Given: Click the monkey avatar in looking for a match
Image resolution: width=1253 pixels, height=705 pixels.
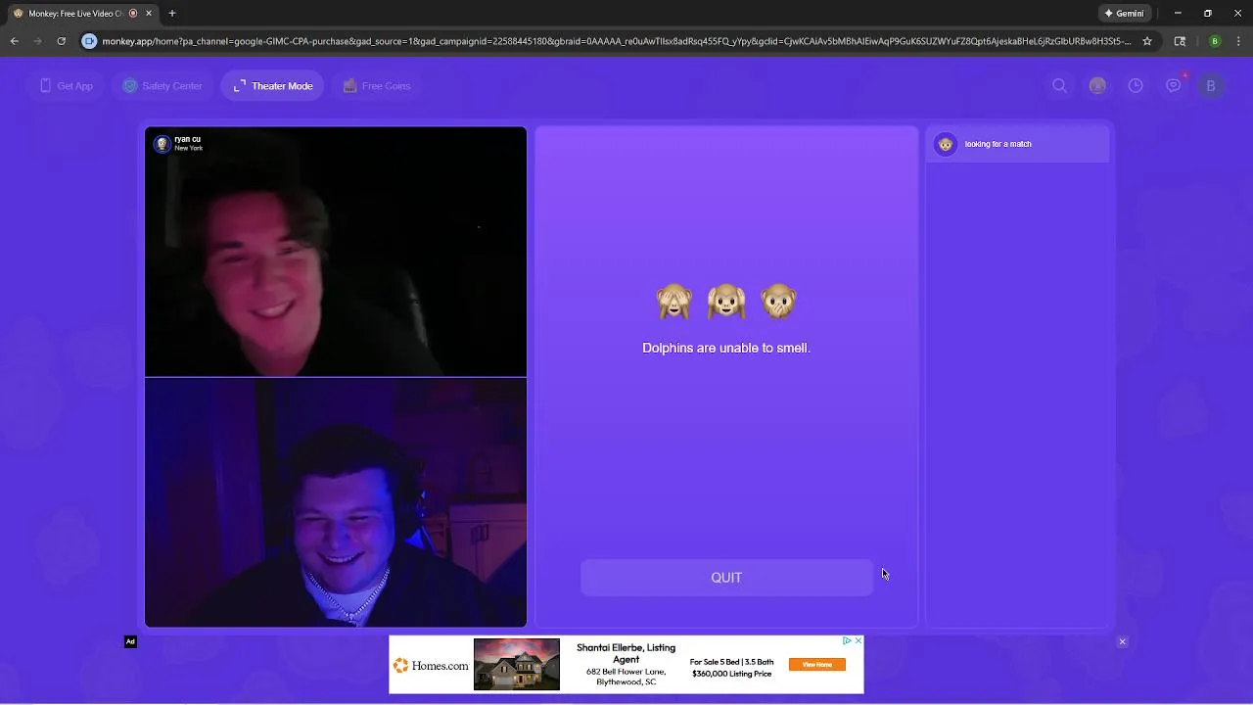Looking at the screenshot, I should coord(945,144).
